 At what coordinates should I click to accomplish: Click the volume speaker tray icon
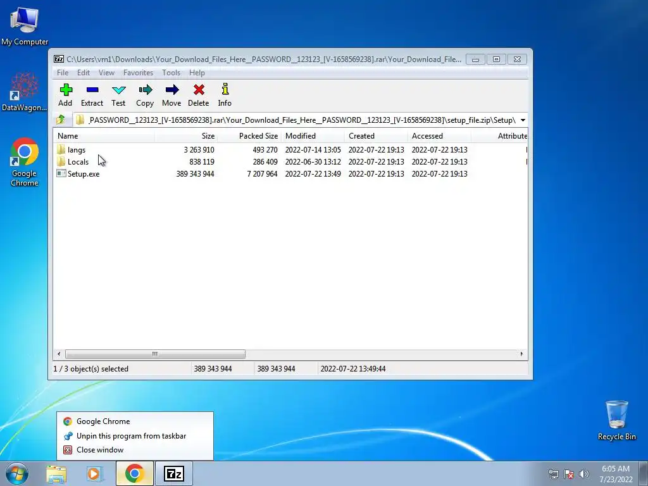[x=584, y=474]
